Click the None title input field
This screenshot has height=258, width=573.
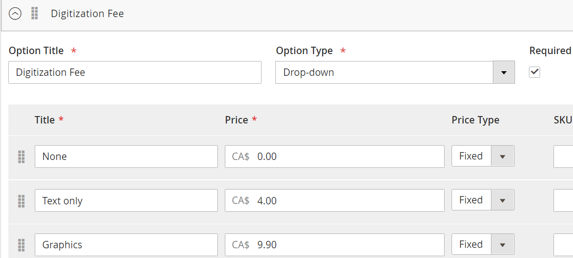point(126,157)
